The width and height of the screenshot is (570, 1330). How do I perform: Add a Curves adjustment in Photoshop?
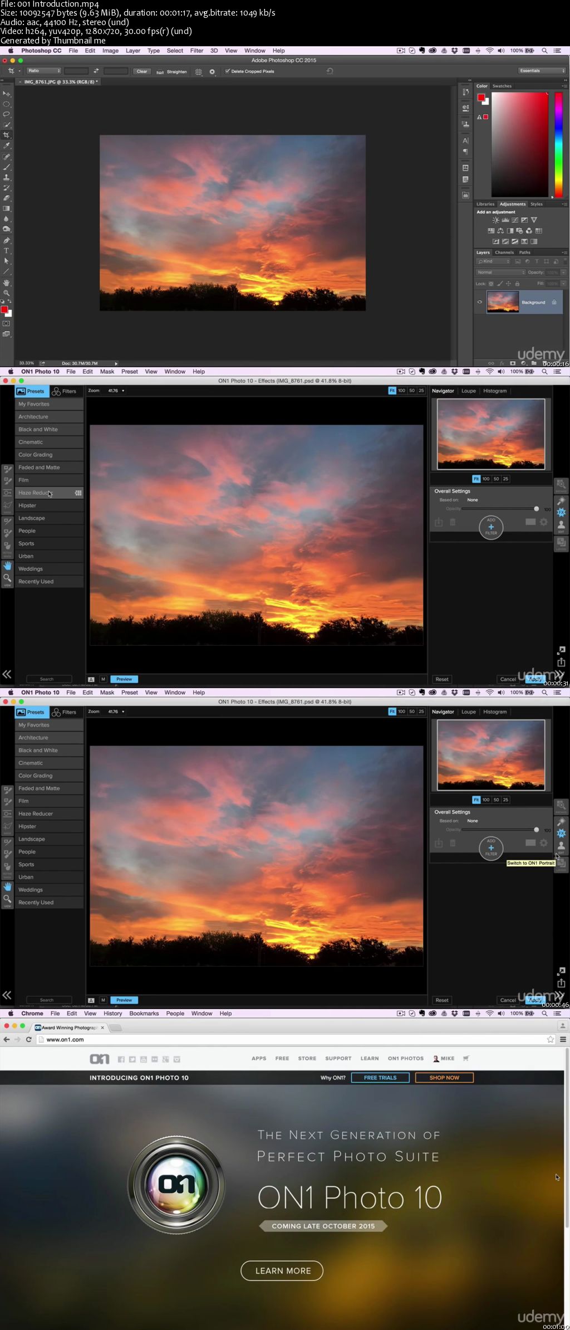point(515,220)
